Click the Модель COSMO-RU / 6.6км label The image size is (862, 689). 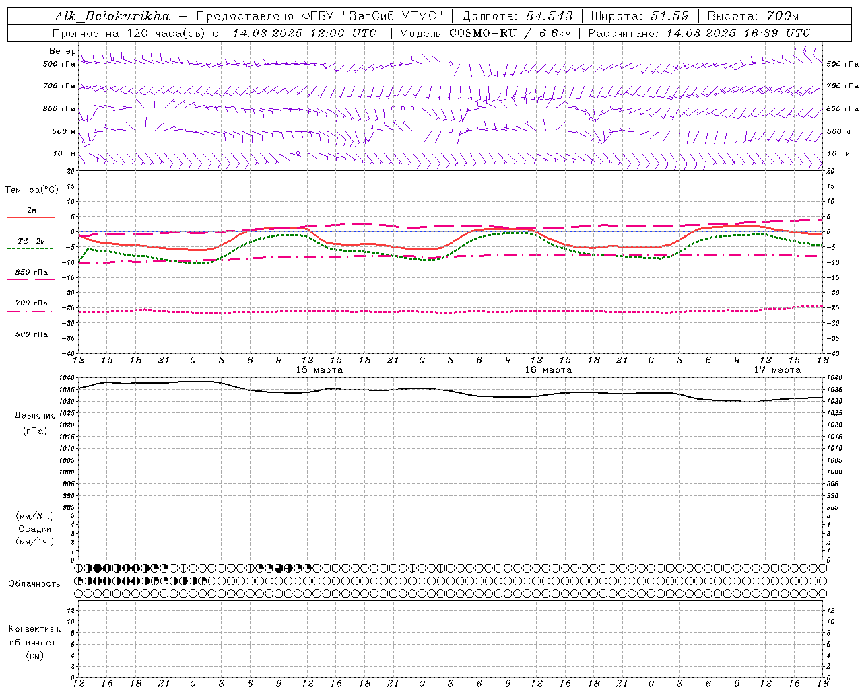(486, 33)
